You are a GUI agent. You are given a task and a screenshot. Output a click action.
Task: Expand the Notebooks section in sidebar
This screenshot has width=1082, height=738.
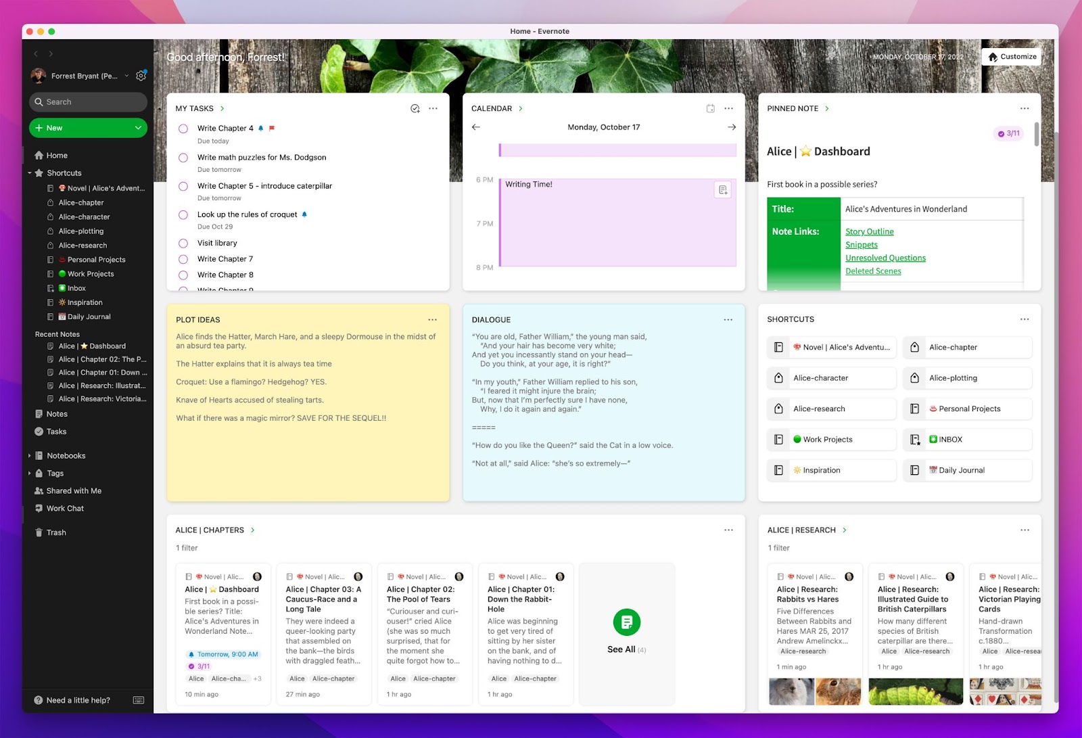[30, 456]
